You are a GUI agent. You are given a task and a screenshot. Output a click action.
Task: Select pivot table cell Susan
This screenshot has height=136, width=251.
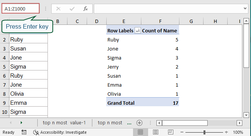click(124, 76)
